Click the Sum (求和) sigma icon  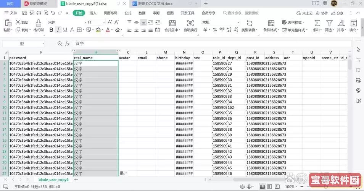pyautogui.click(x=317, y=23)
